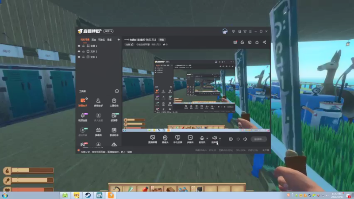Open the orange app on the taskbar
This screenshot has width=354, height=199.
point(111,195)
